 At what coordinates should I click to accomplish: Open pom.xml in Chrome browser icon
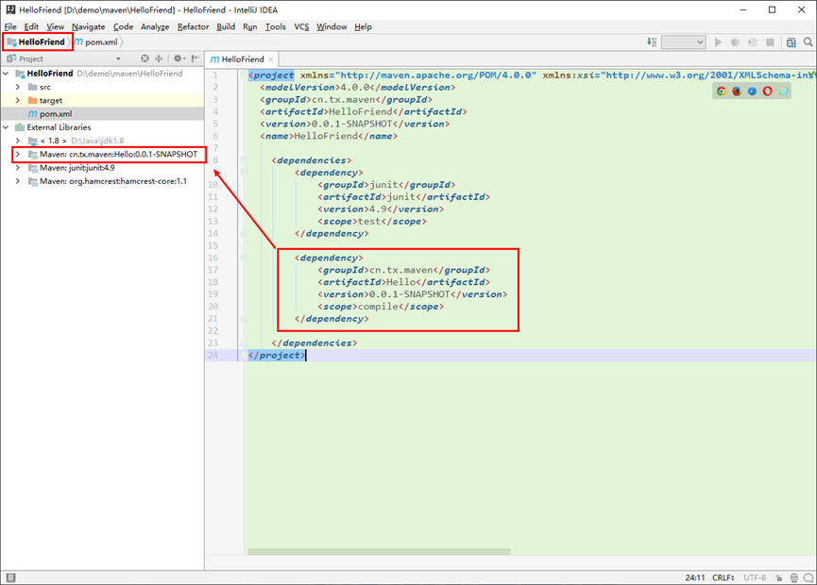(721, 92)
